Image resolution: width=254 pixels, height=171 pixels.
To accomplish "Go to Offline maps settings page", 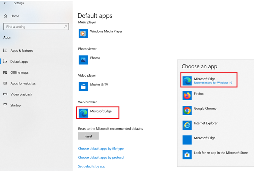I will (20, 72).
